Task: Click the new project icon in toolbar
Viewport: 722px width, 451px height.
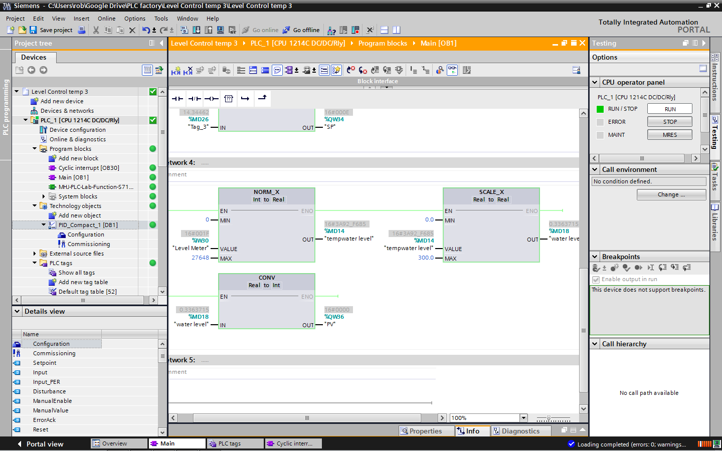Action: (x=11, y=30)
